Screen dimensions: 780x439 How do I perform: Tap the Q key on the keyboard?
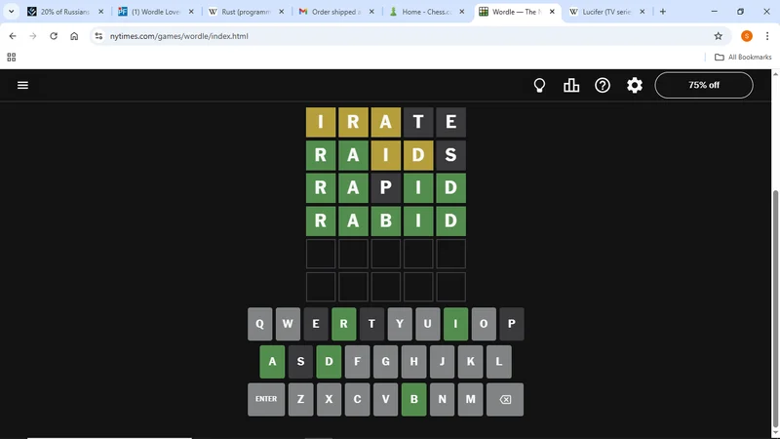tap(259, 324)
